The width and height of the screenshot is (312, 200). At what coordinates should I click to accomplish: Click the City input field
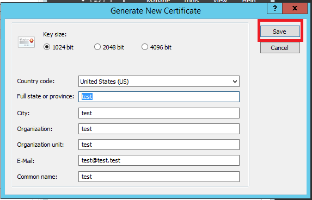pos(159,113)
